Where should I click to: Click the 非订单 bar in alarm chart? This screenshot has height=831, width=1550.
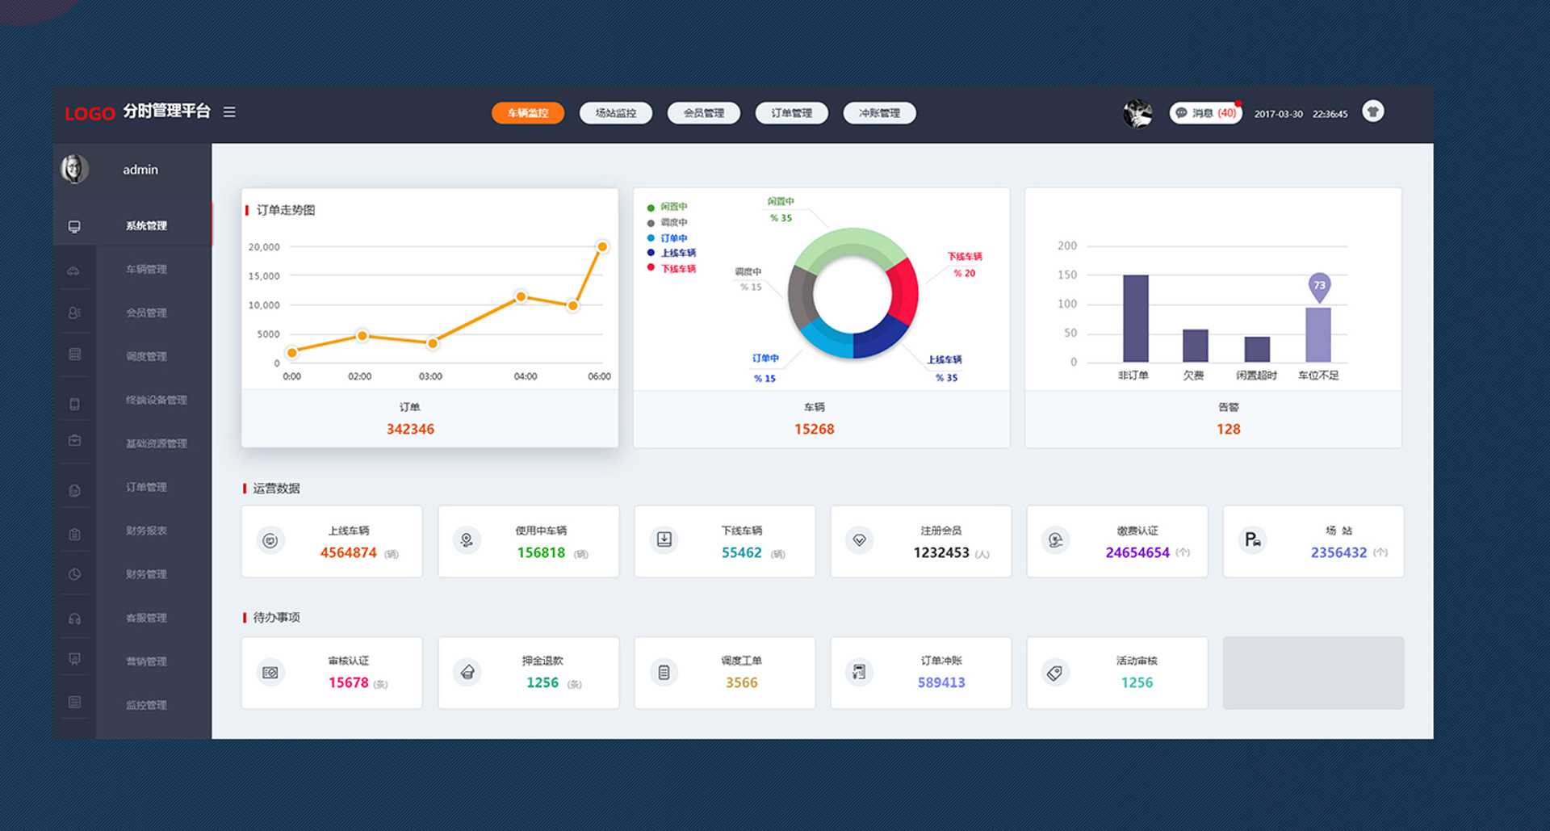tap(1136, 318)
